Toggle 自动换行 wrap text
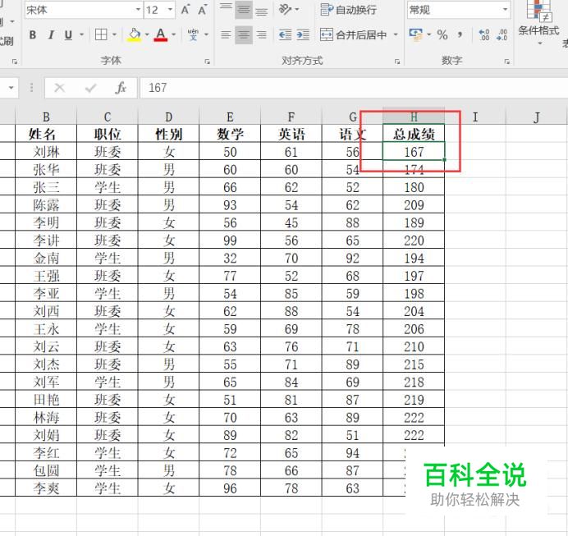Viewport: 568px width, 536px height. pos(349,10)
